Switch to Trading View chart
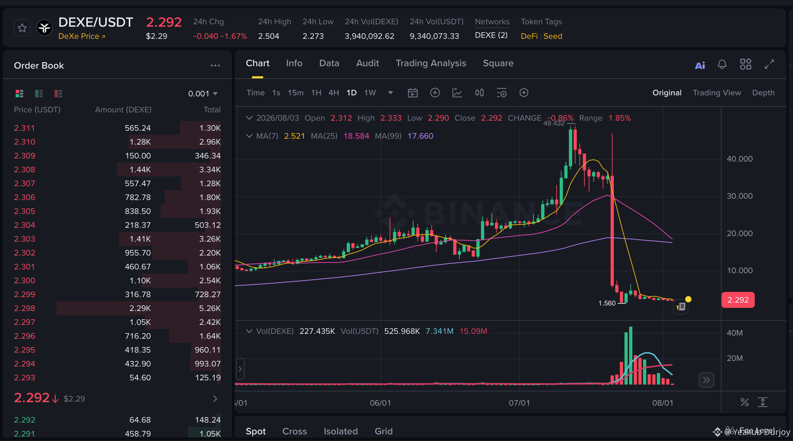This screenshot has width=793, height=441. coord(717,93)
